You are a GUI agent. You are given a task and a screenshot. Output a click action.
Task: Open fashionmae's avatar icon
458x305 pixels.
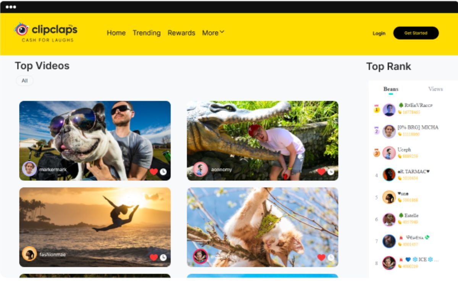pyautogui.click(x=29, y=254)
